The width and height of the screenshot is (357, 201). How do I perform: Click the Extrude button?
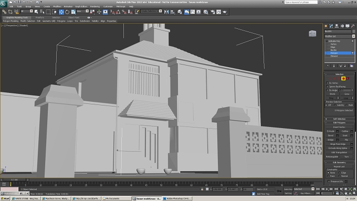[331, 131]
